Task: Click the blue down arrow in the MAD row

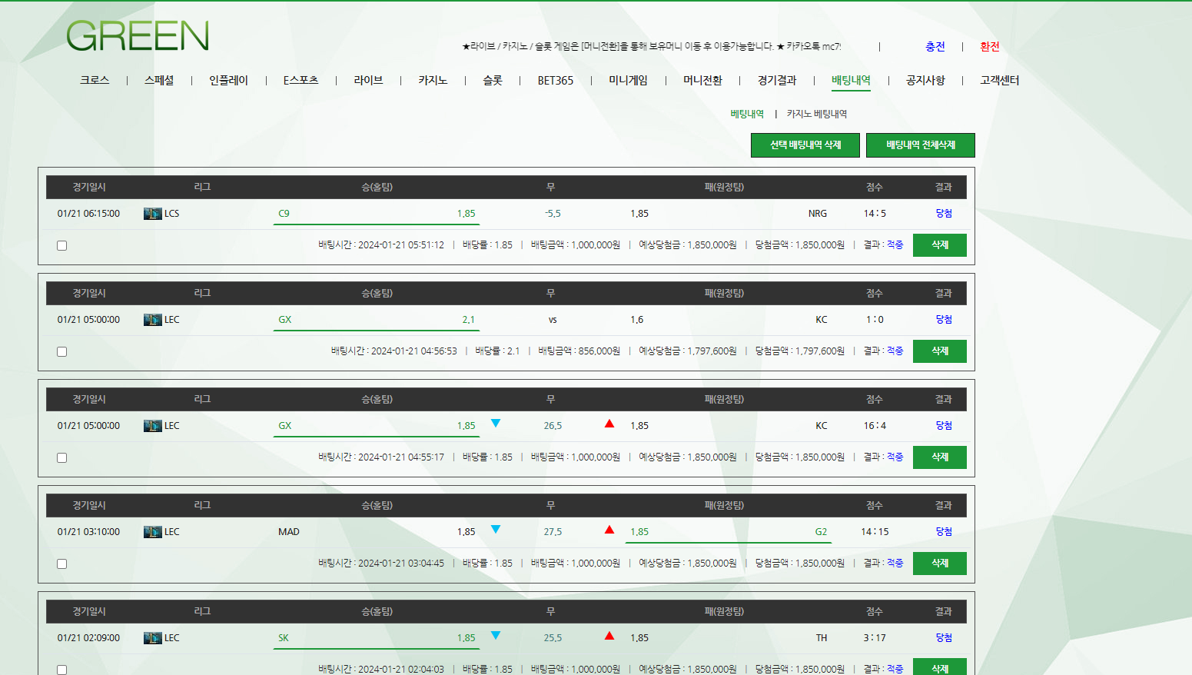Action: click(496, 530)
